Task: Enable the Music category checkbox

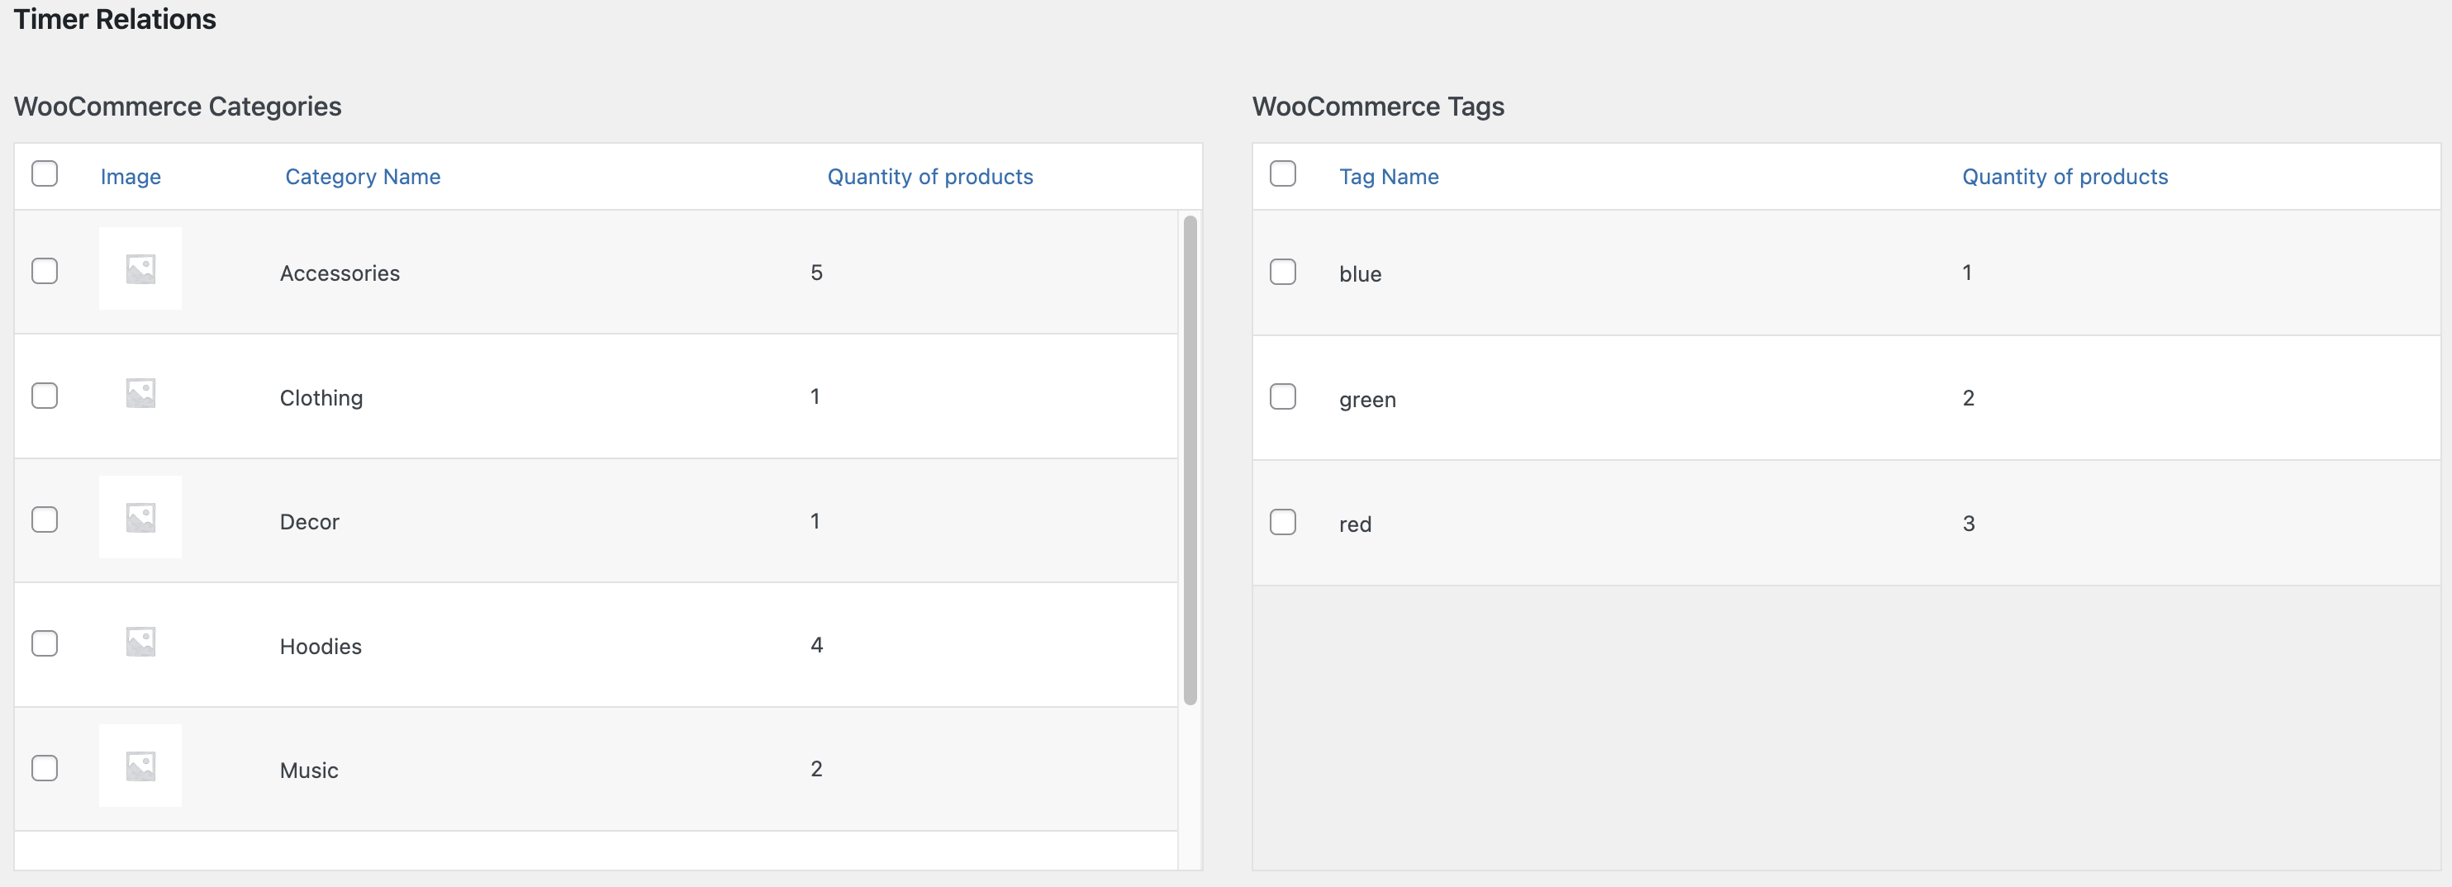Action: [x=45, y=768]
